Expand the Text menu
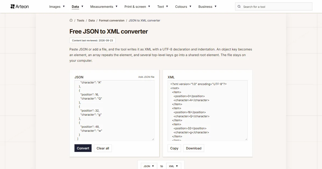The image size is (322, 169). (163, 6)
